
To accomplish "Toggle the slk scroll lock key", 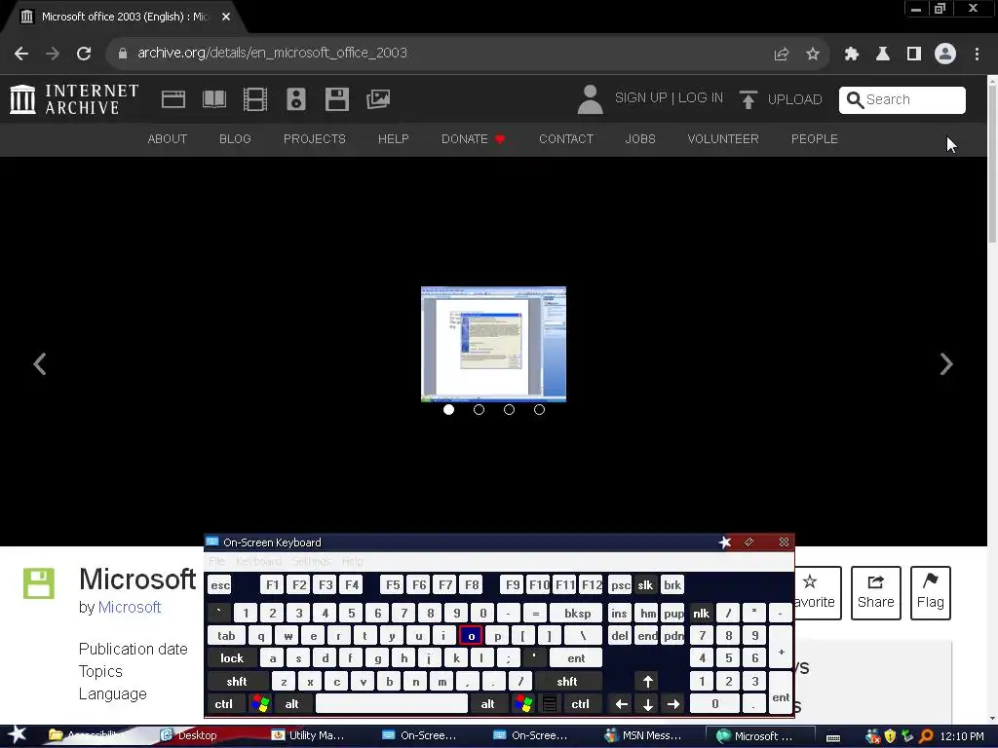I will (645, 585).
